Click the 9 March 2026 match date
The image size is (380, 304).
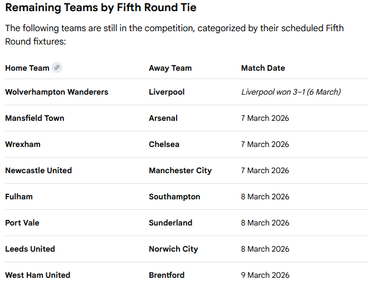coord(265,275)
